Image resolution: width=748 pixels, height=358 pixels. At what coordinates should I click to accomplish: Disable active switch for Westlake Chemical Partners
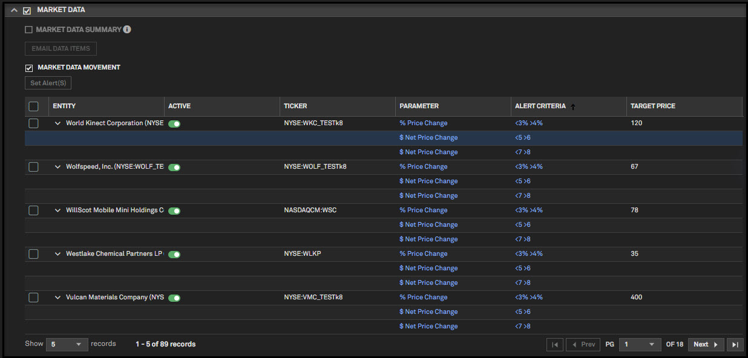point(174,255)
